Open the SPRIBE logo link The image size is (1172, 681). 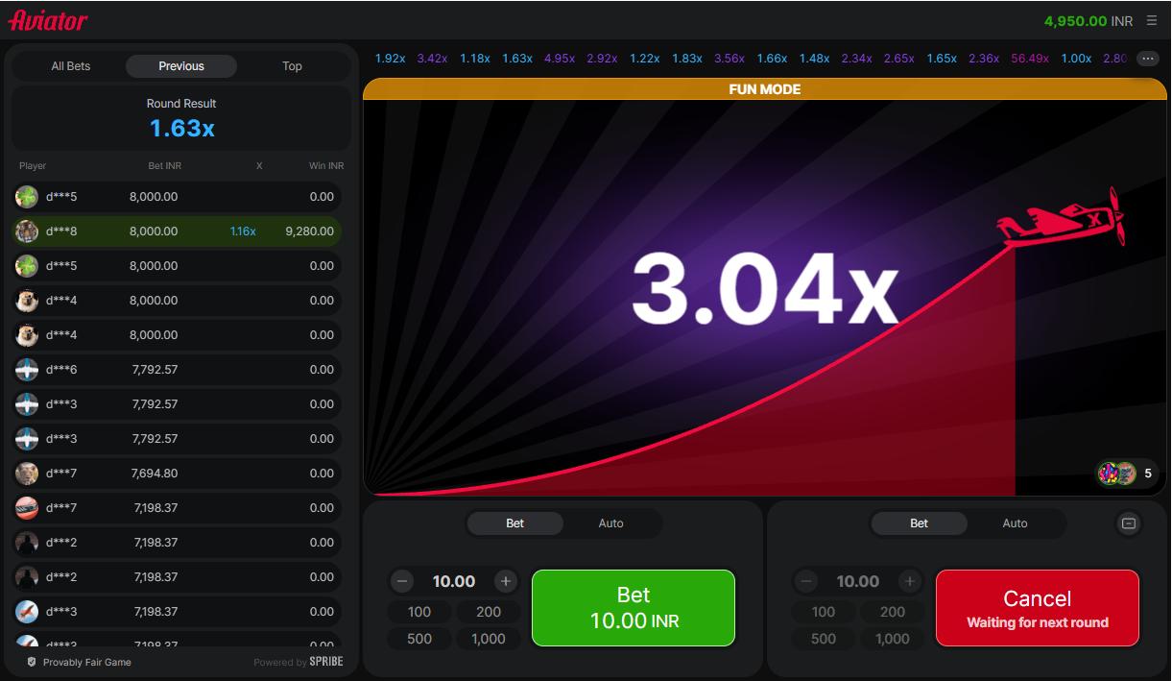324,662
